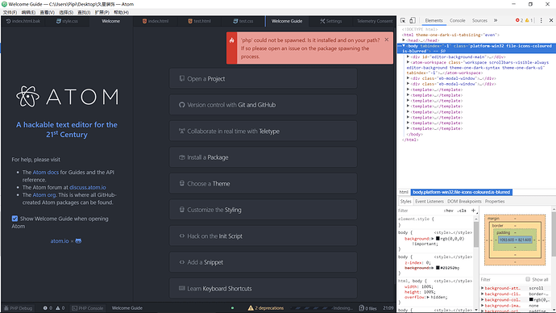Click the background-col computed color swatch
This screenshot has width=556, height=313.
pos(531,299)
